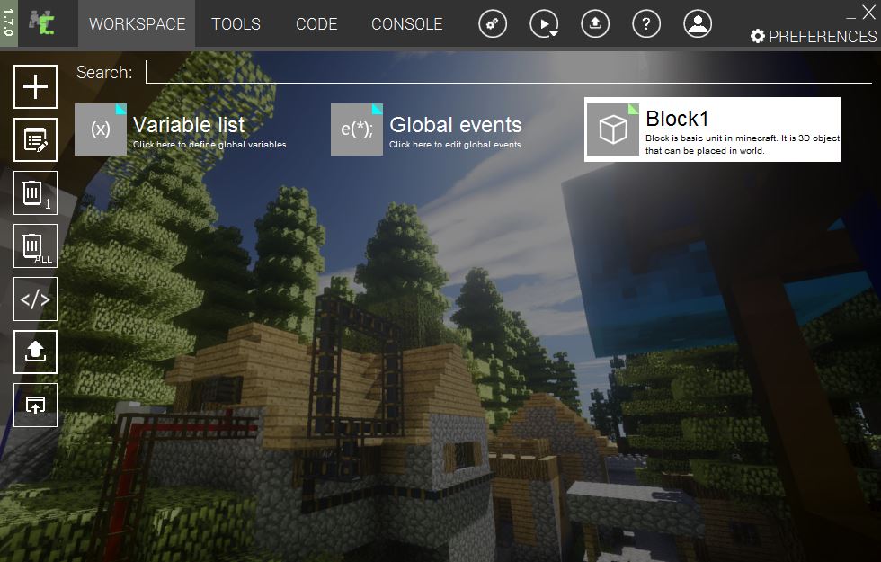Click the run client play icon

[x=544, y=24]
